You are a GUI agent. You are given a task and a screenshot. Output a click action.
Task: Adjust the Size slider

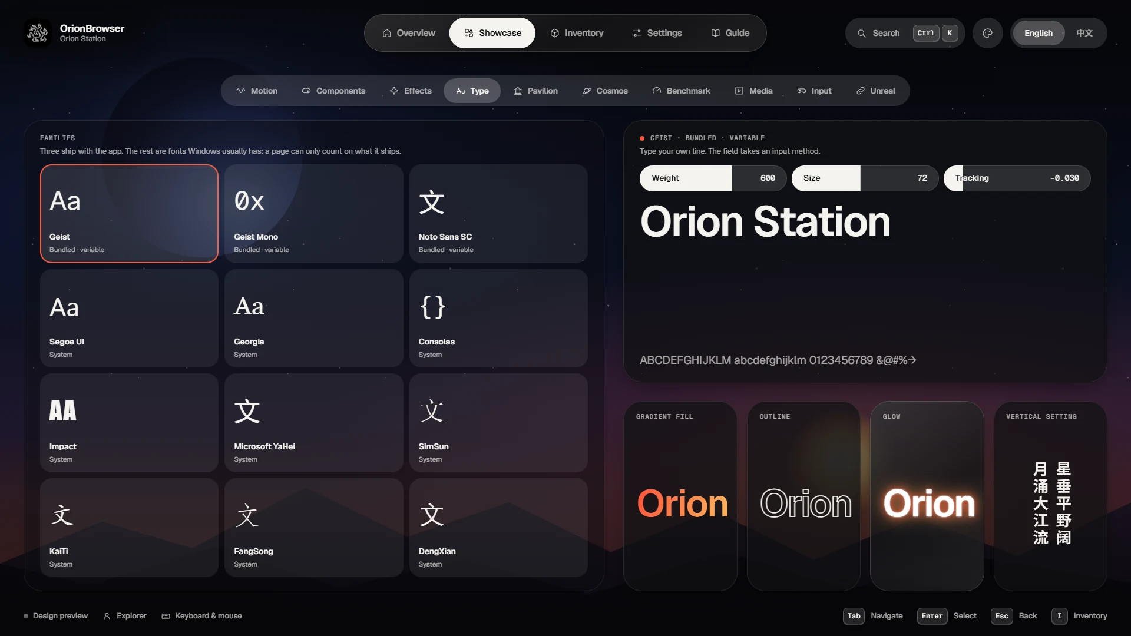pos(865,178)
